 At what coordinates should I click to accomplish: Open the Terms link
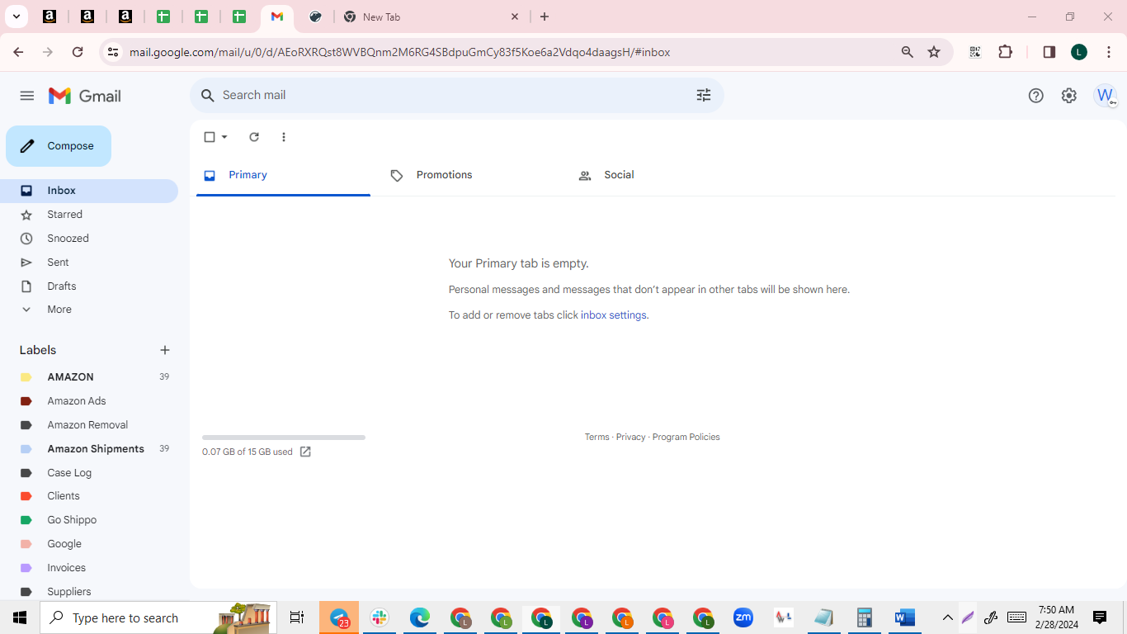click(x=597, y=438)
